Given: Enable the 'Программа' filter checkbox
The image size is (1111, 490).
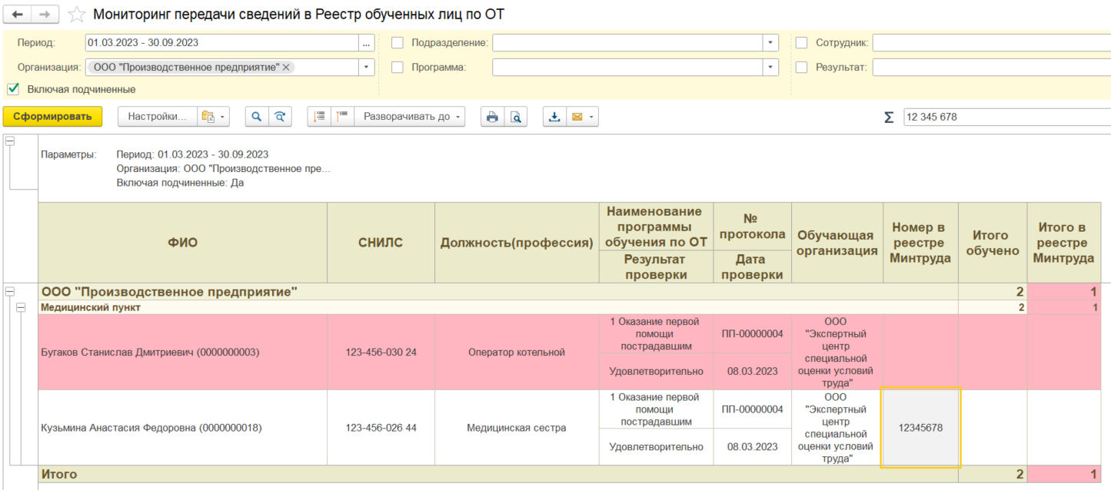Looking at the screenshot, I should point(397,68).
